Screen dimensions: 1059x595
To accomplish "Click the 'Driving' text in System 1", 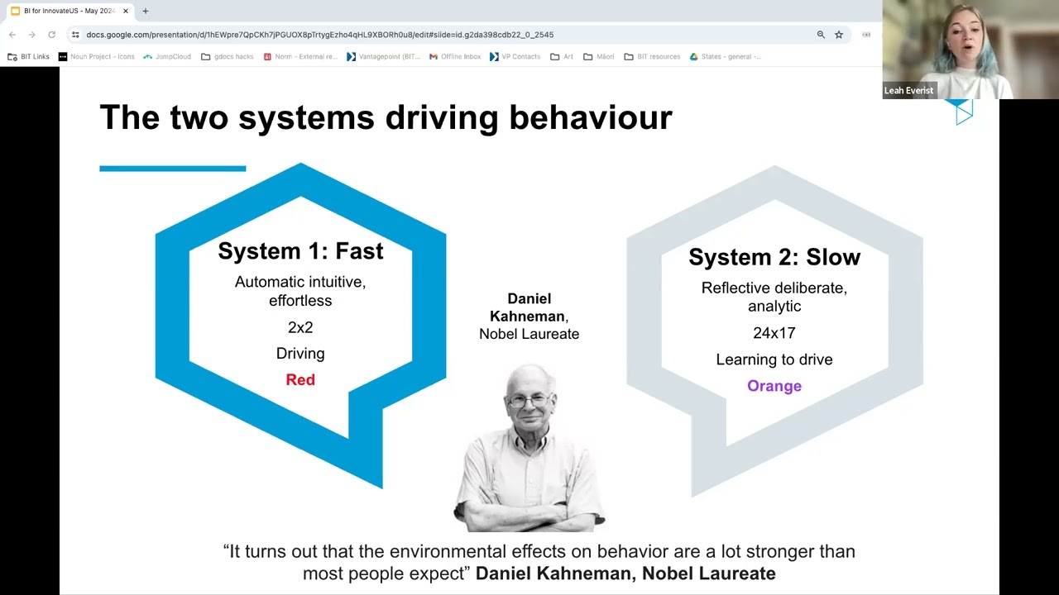I will [x=300, y=353].
